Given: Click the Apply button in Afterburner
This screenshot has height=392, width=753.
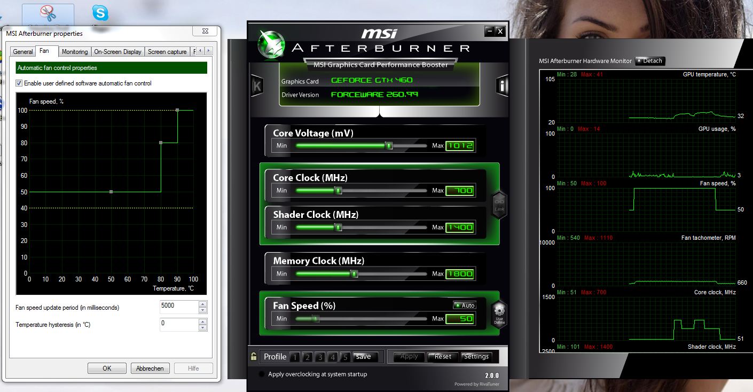Looking at the screenshot, I should pyautogui.click(x=409, y=357).
